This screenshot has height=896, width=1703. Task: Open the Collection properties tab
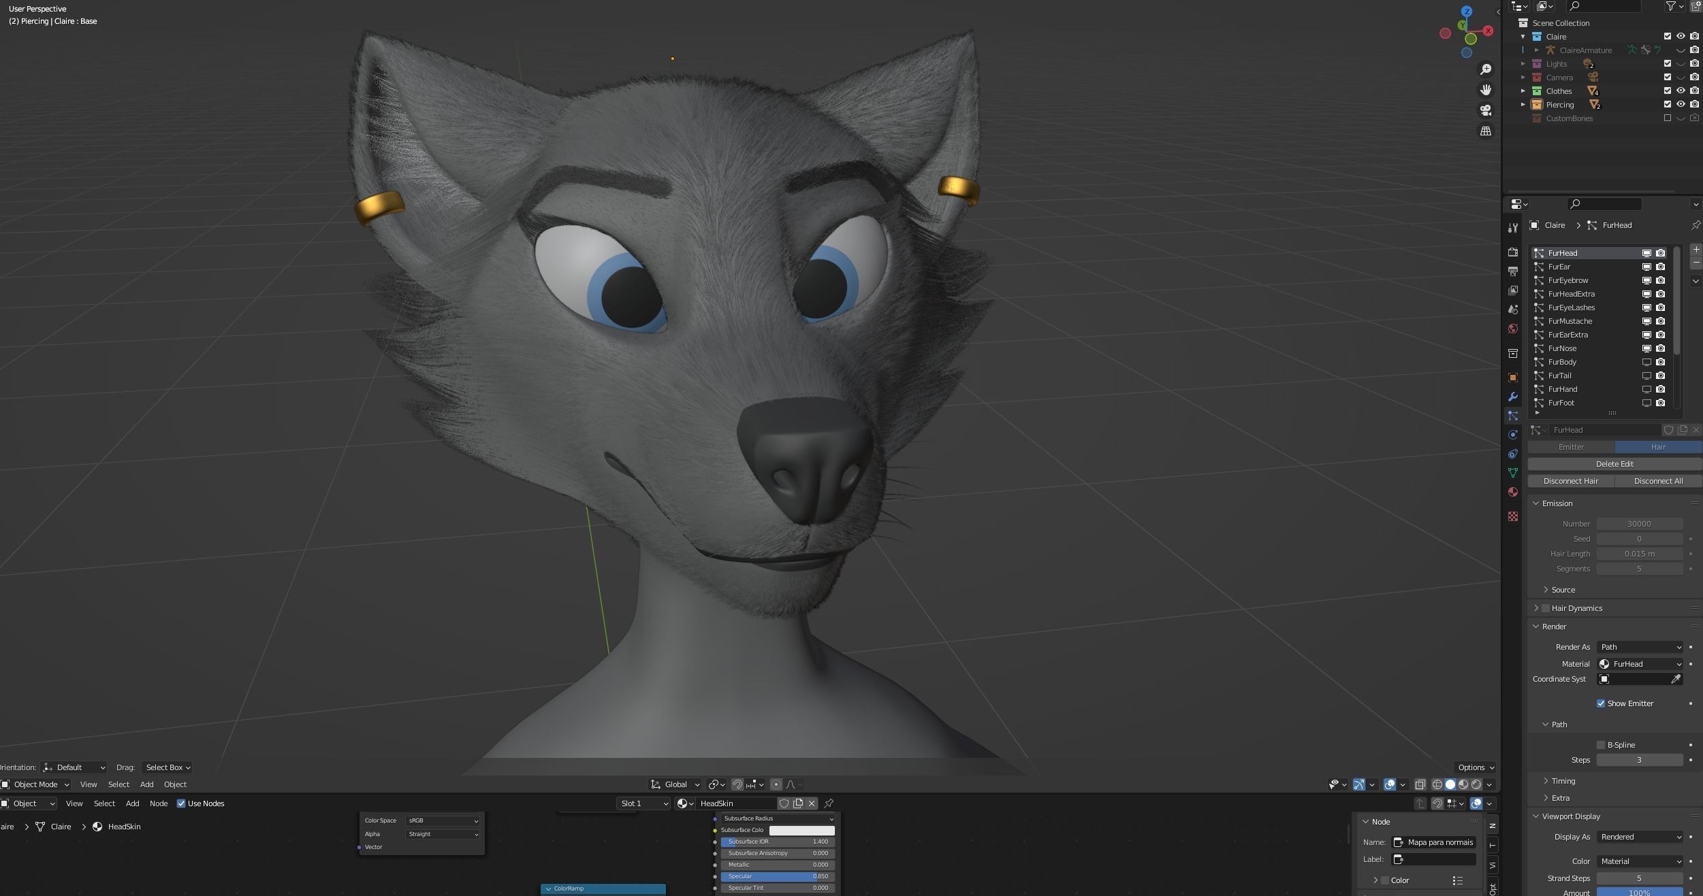coord(1513,353)
